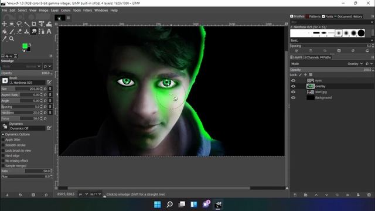The height and width of the screenshot is (211, 375).
Task: Save tool preset at tool options bottom
Action: click(x=7, y=195)
